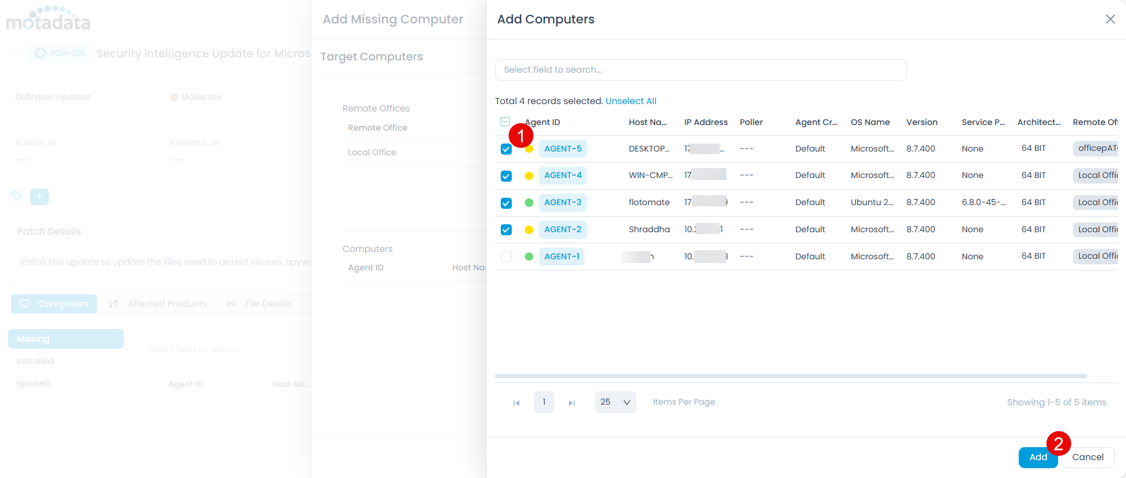Click the Architect... column header
Image resolution: width=1126 pixels, height=478 pixels.
[1039, 122]
